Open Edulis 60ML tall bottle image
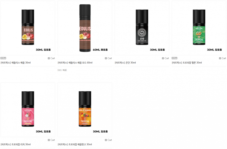This screenshot has height=149, width=227. click(x=85, y=28)
